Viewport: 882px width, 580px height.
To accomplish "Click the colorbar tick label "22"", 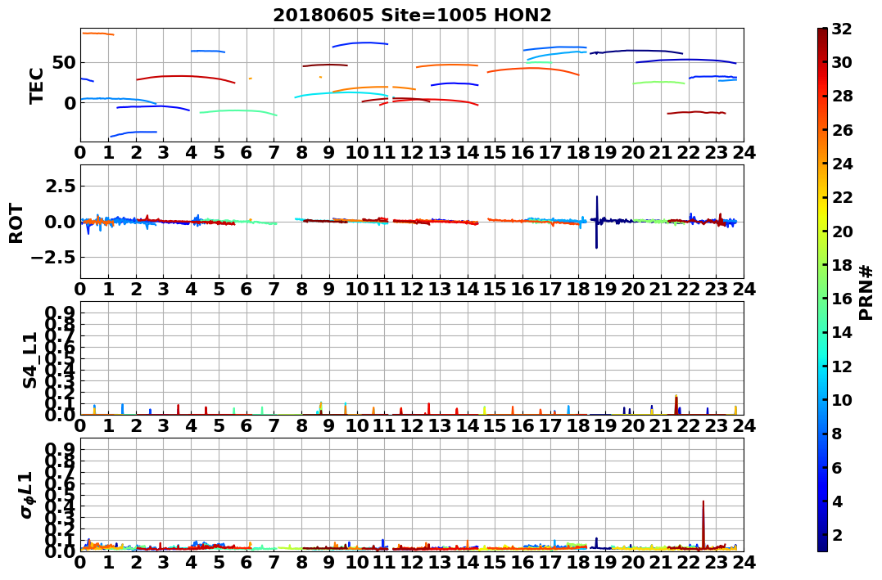I will (x=842, y=197).
